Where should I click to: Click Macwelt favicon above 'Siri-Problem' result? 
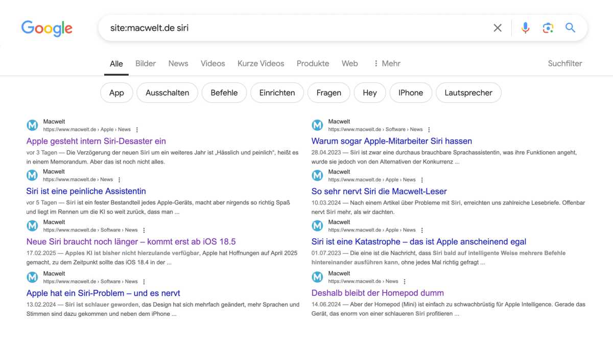pos(32,277)
